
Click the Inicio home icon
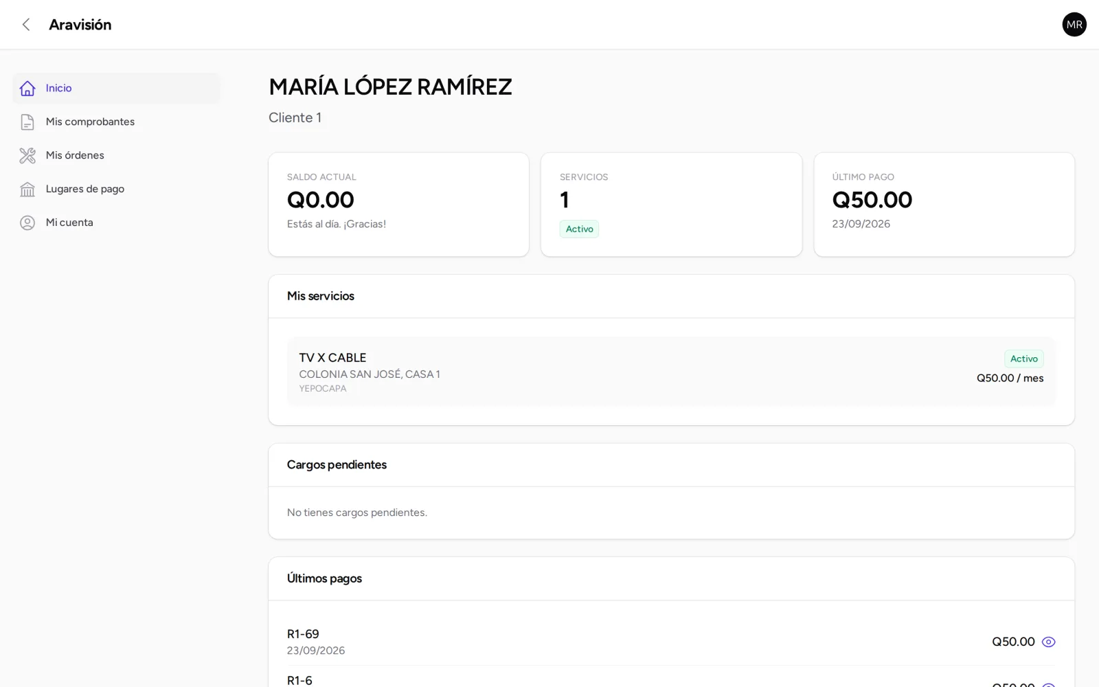point(27,89)
